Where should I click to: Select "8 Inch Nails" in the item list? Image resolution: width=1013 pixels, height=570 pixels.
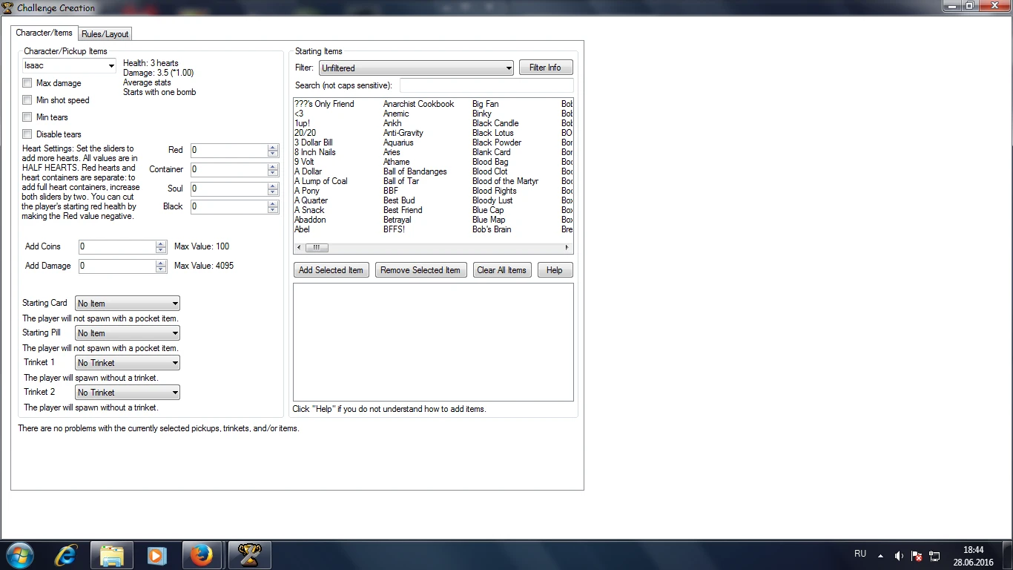coord(315,152)
